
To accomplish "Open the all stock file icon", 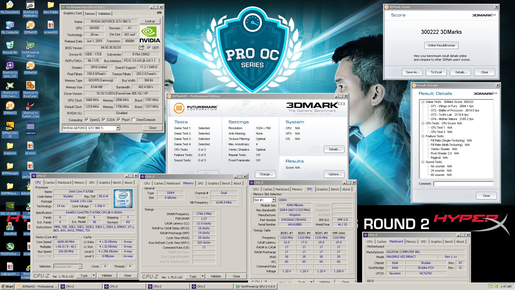I will [x=30, y=148].
